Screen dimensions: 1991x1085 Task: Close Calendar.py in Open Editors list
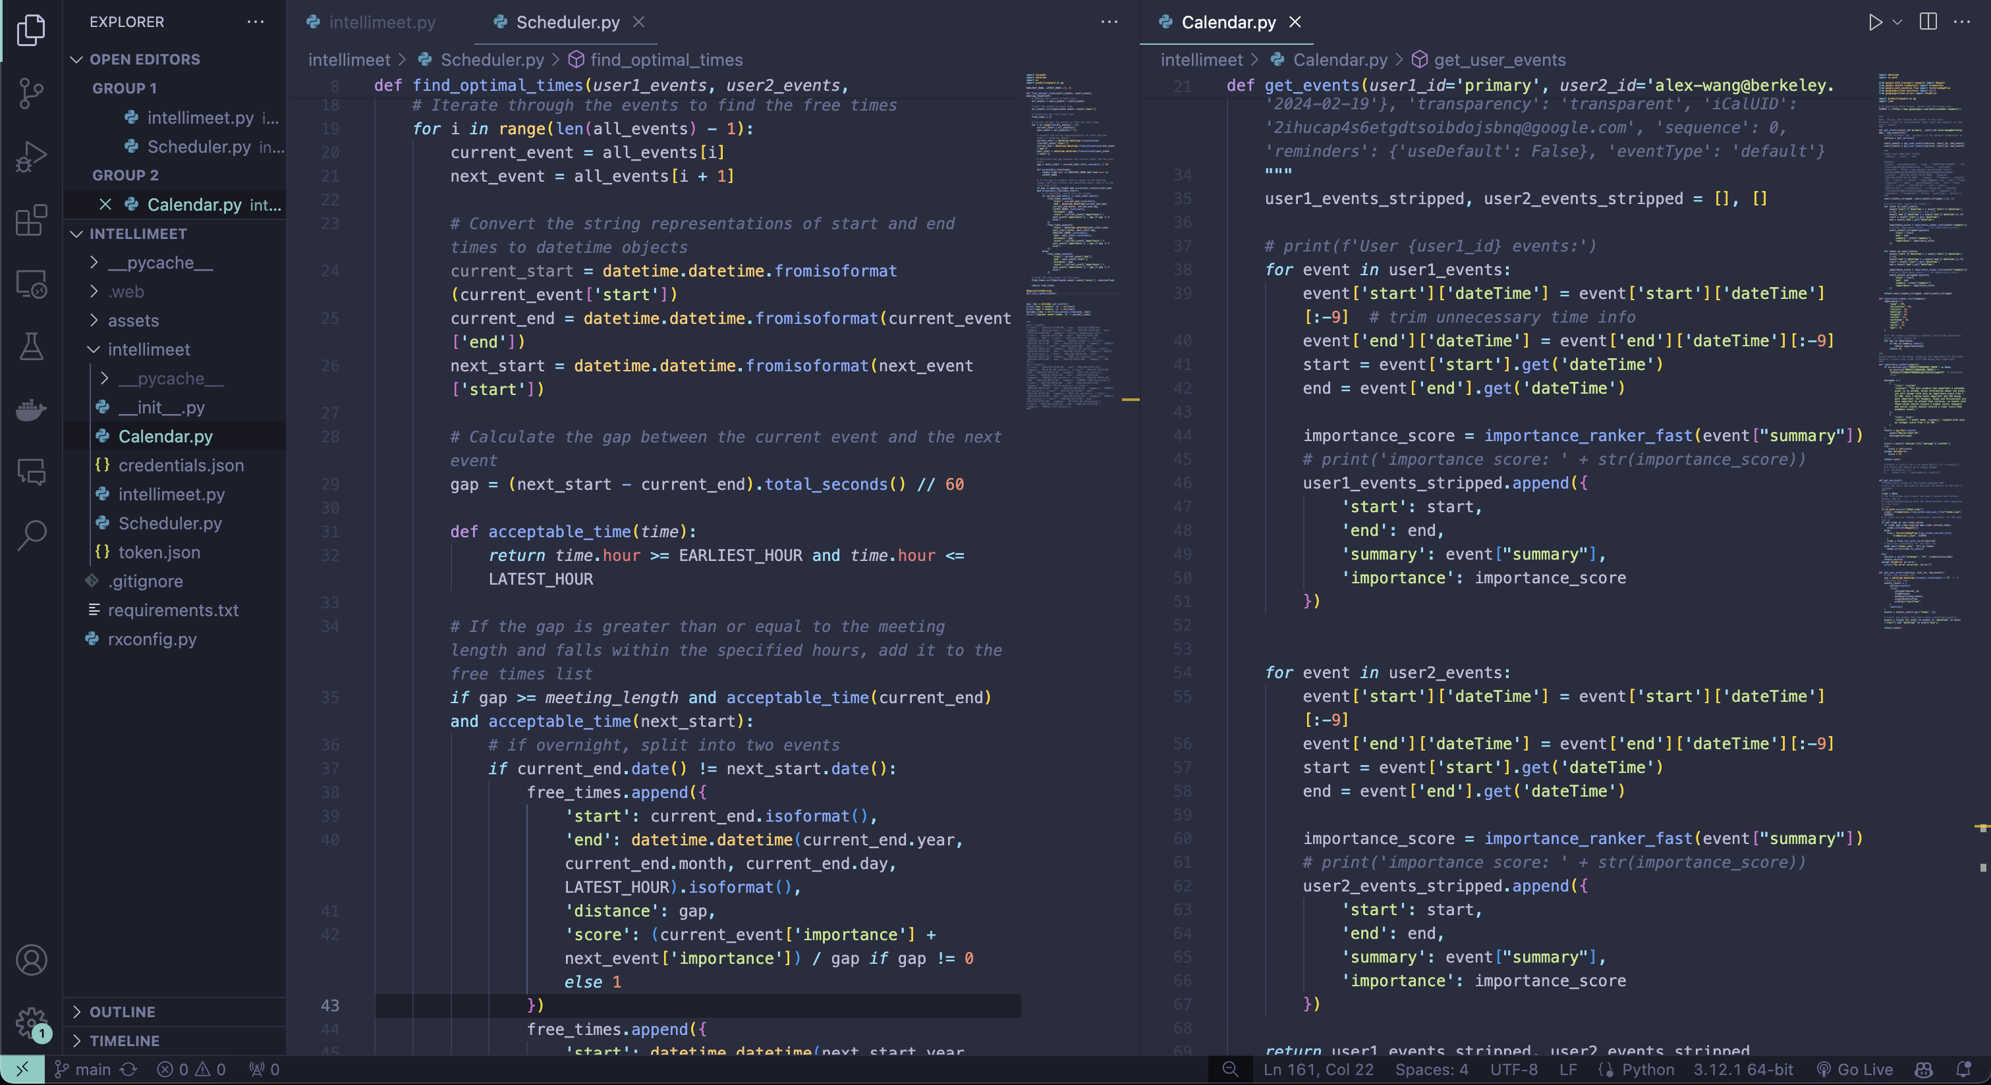[105, 205]
